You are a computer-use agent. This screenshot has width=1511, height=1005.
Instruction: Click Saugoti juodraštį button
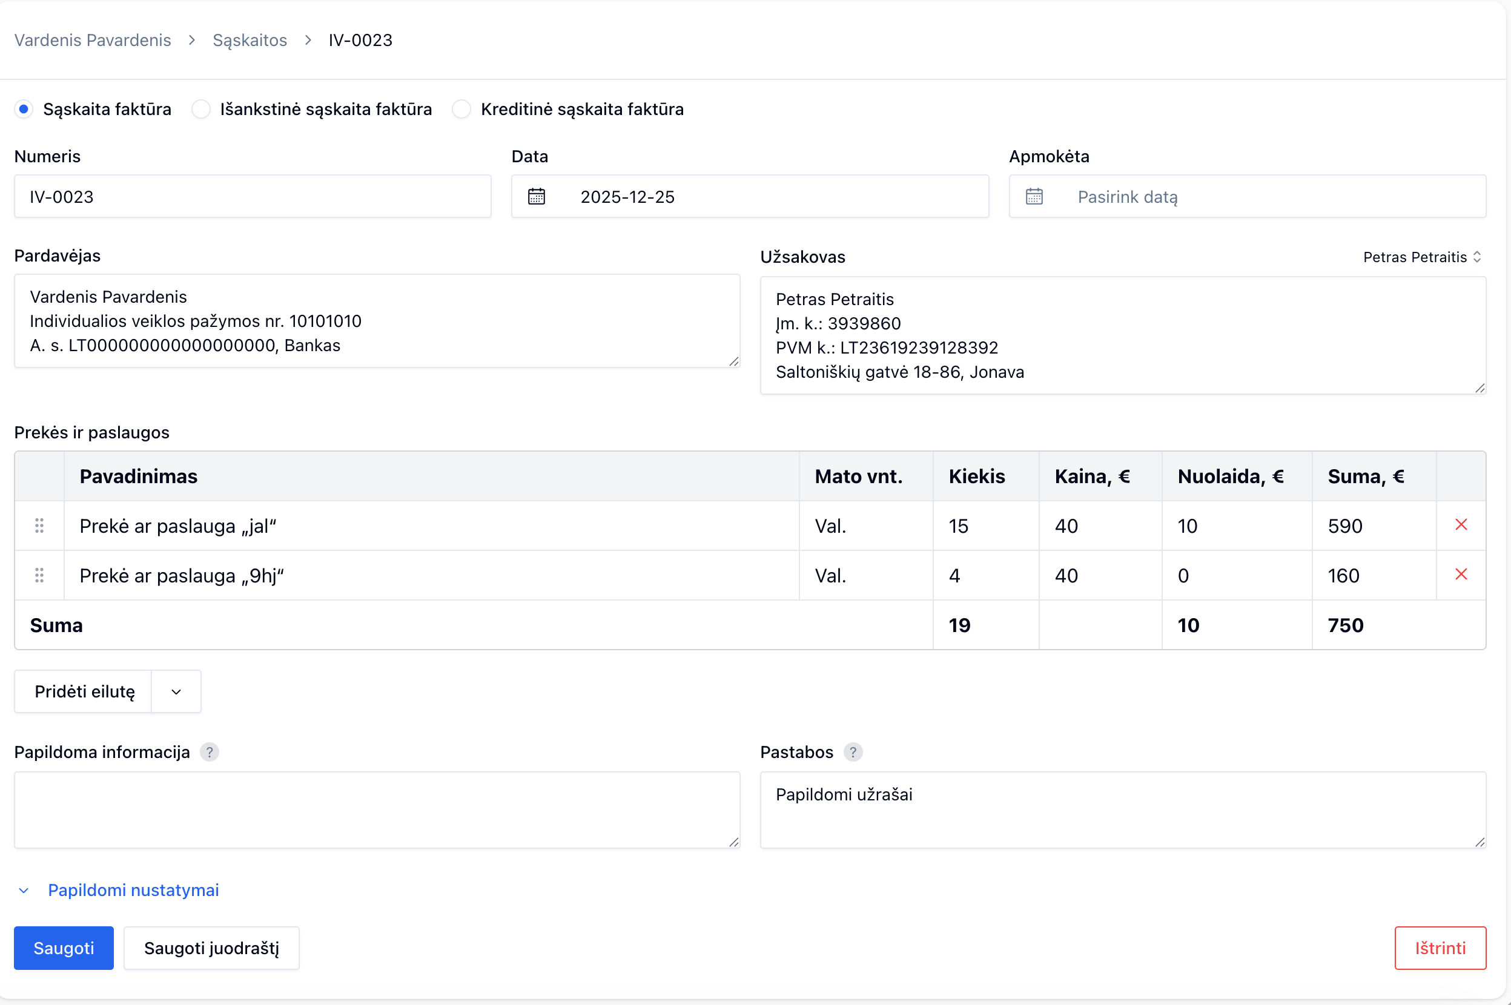[211, 948]
